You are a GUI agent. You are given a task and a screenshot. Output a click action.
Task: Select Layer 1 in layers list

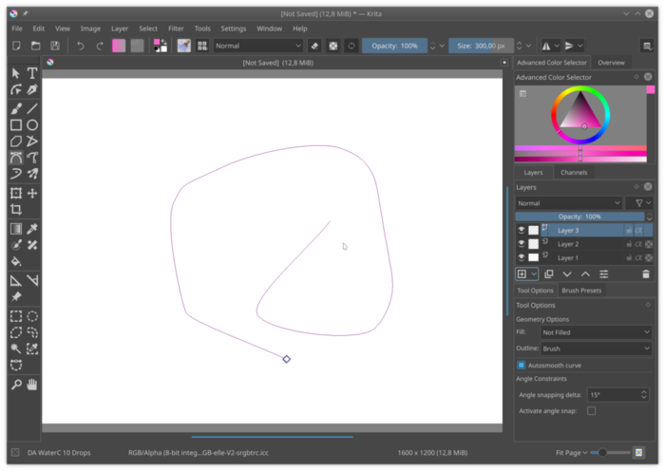tap(568, 257)
